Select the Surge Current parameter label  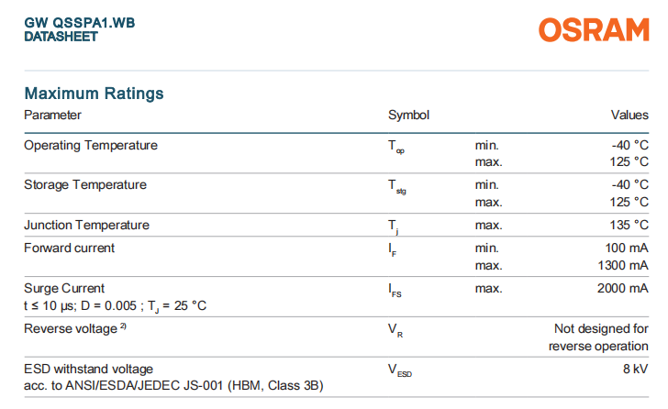(64, 288)
